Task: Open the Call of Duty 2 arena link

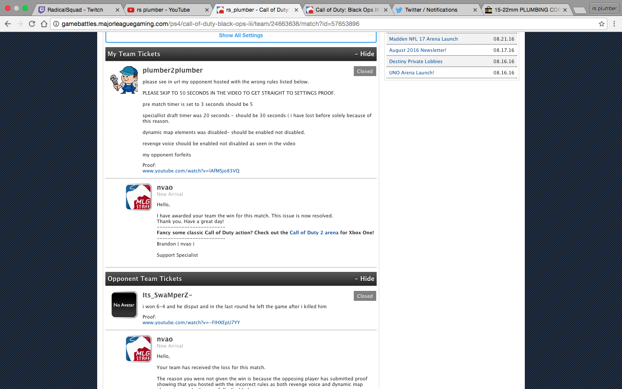Action: tap(314, 233)
